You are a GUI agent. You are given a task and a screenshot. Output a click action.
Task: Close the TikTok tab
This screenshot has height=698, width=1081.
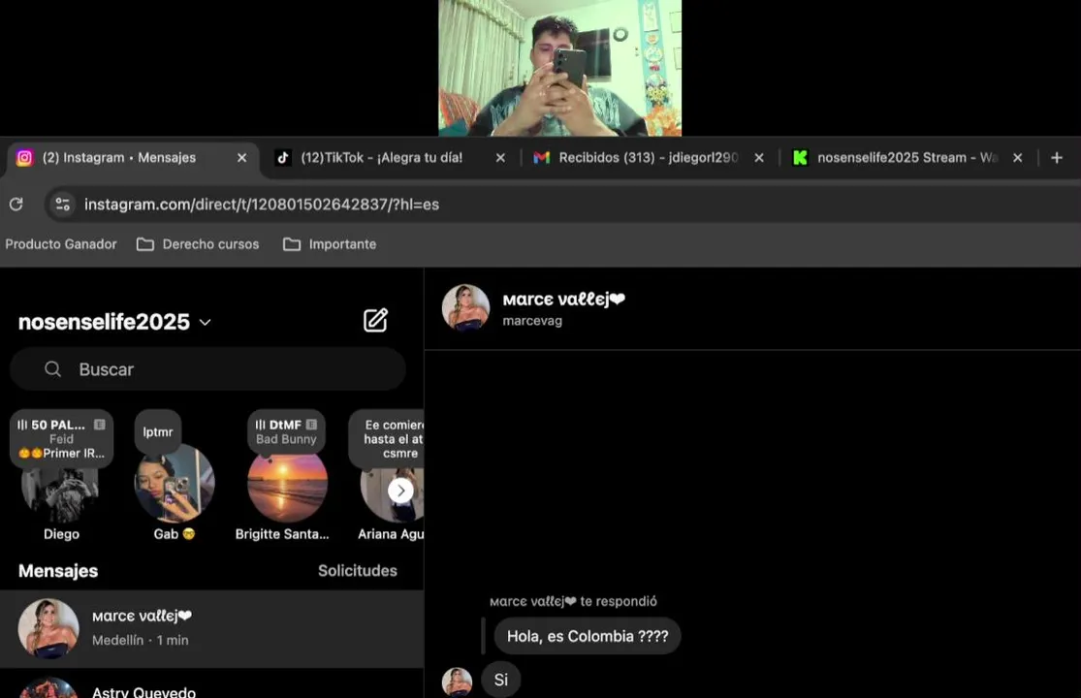(x=500, y=158)
